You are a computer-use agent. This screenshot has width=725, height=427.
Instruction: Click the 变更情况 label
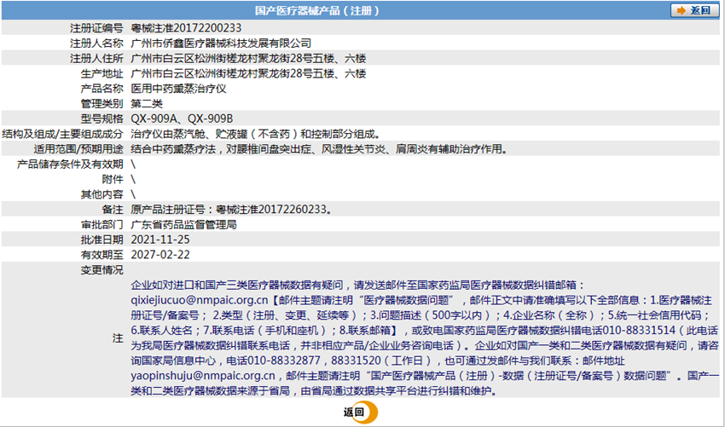click(101, 270)
